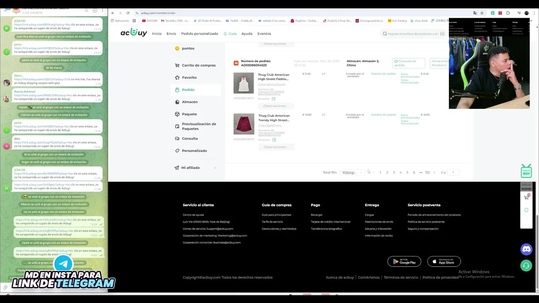The height and width of the screenshot is (303, 539).
Task: Click the Consulta de pedido button
Action: pyautogui.click(x=408, y=63)
